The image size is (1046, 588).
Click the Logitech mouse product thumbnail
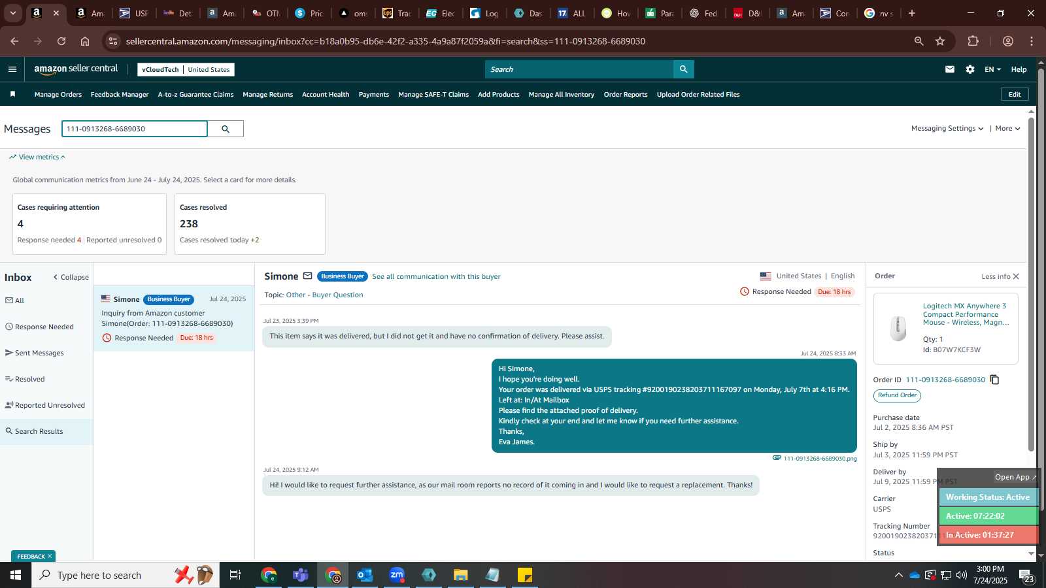point(898,328)
